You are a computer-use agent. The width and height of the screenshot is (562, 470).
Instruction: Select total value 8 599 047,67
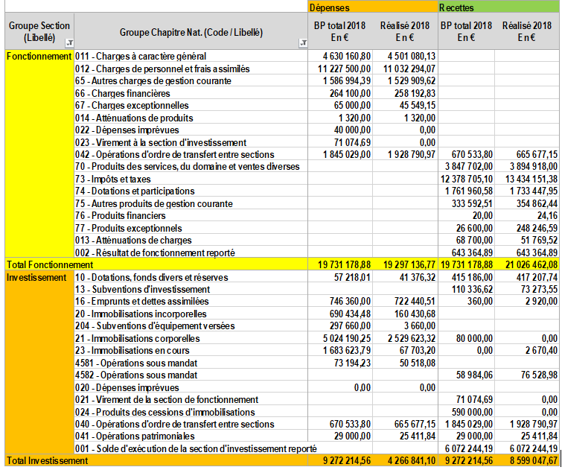[534, 460]
